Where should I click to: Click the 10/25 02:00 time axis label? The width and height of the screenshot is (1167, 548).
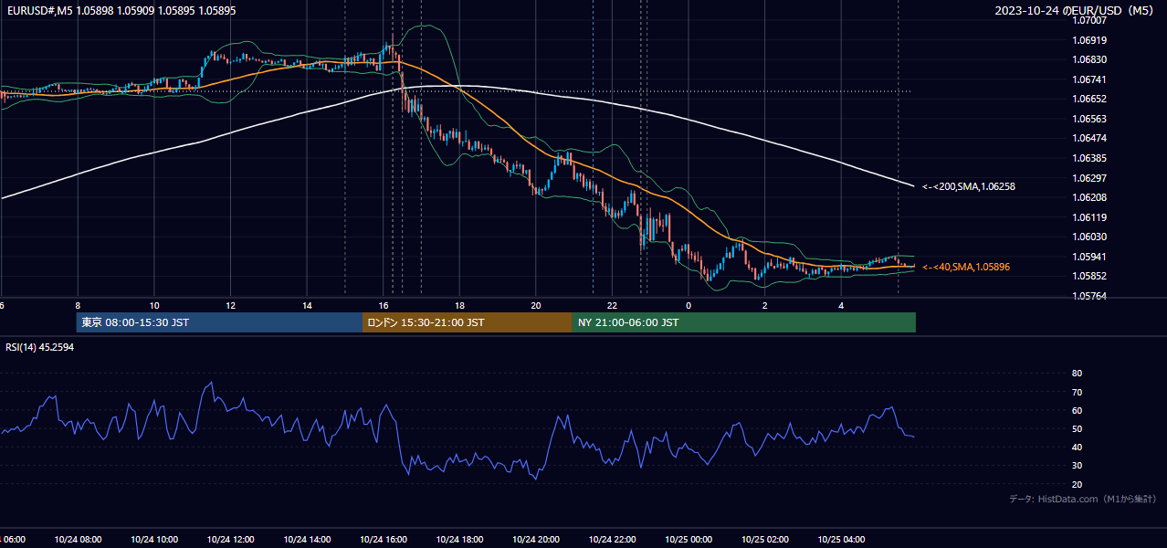[765, 540]
